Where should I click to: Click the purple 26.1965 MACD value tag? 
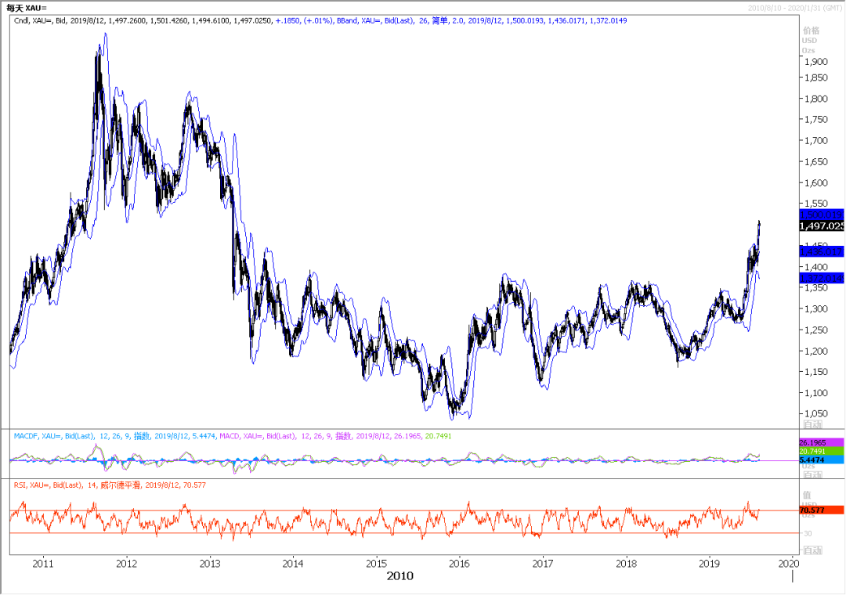tap(821, 442)
